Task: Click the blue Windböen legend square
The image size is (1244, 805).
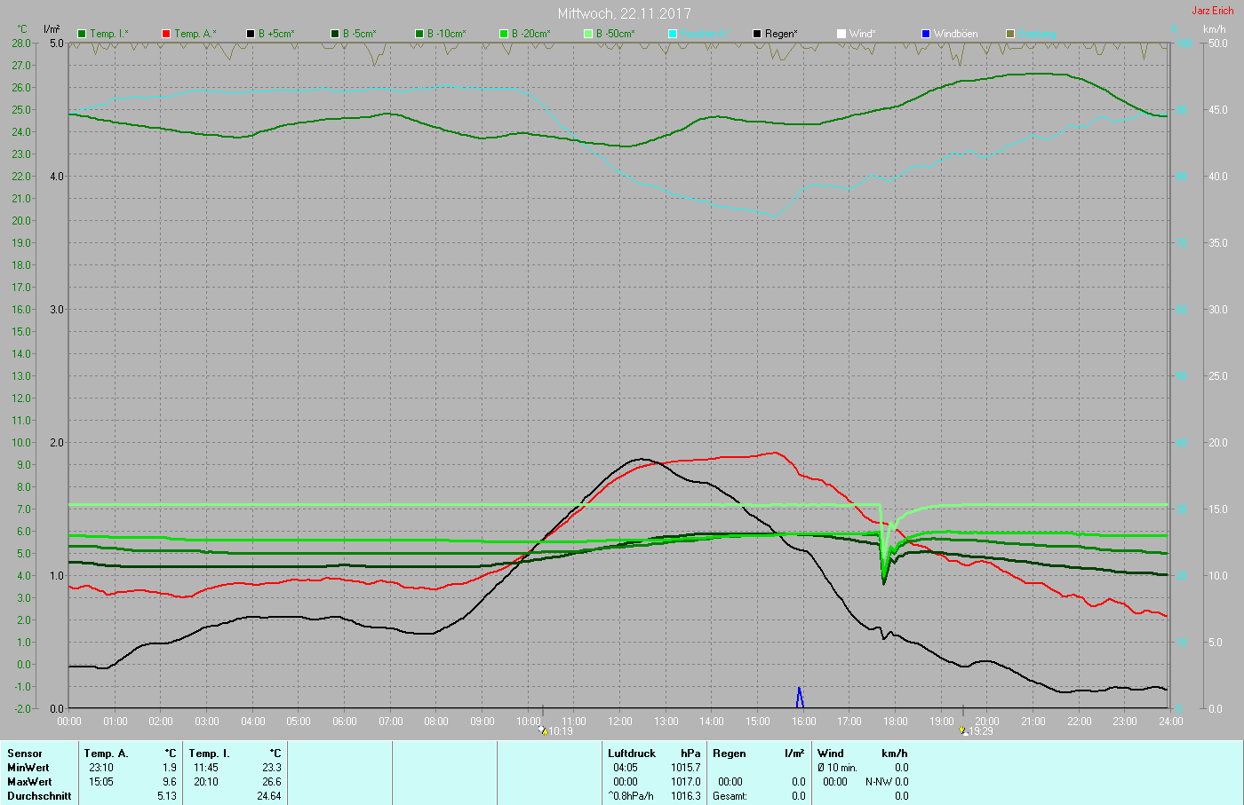Action: click(x=926, y=34)
